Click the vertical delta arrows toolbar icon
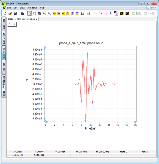 point(137,13)
